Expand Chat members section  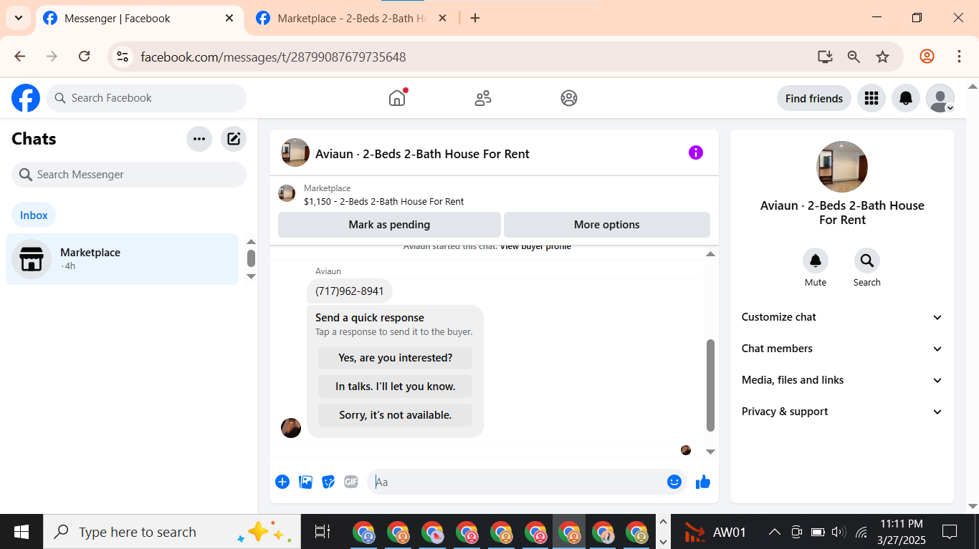pyautogui.click(x=842, y=349)
